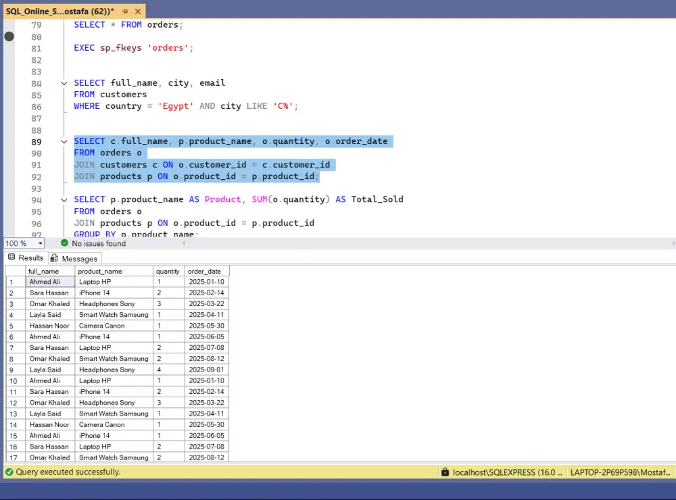Select row 5 using its row number
Image resolution: width=676 pixels, height=500 pixels.
pos(11,326)
